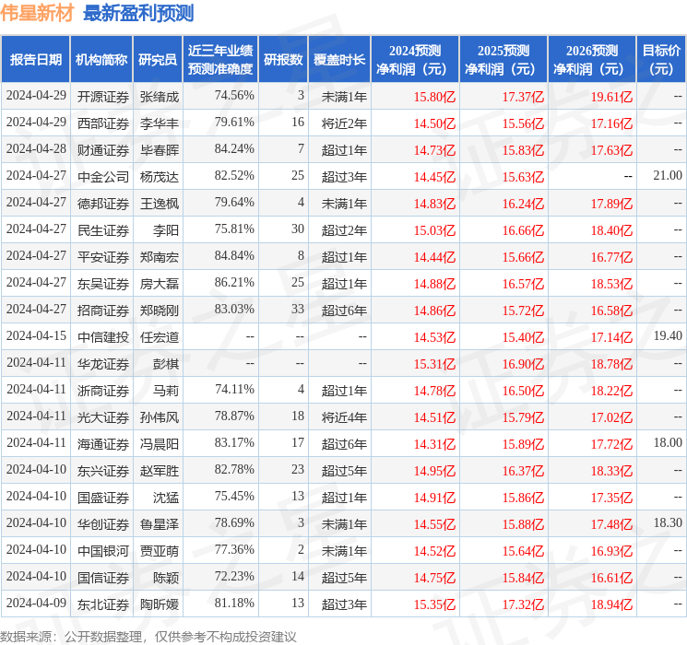
Task: Click the 2025预测净利润 column header
Action: click(x=503, y=59)
